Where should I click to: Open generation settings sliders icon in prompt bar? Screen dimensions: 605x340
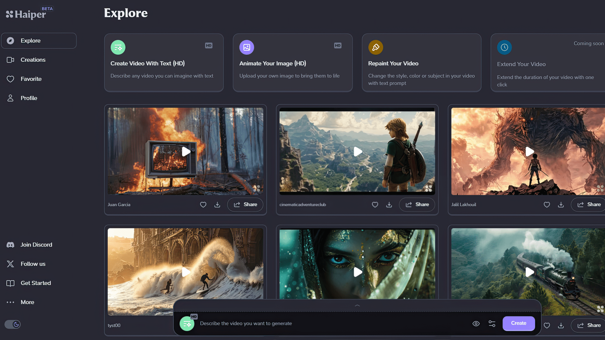[x=492, y=324]
